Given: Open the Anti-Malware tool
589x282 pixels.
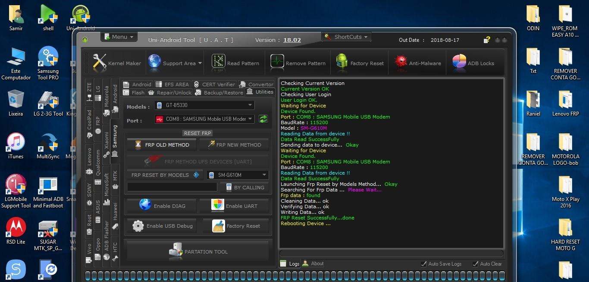Looking at the screenshot, I should 418,63.
